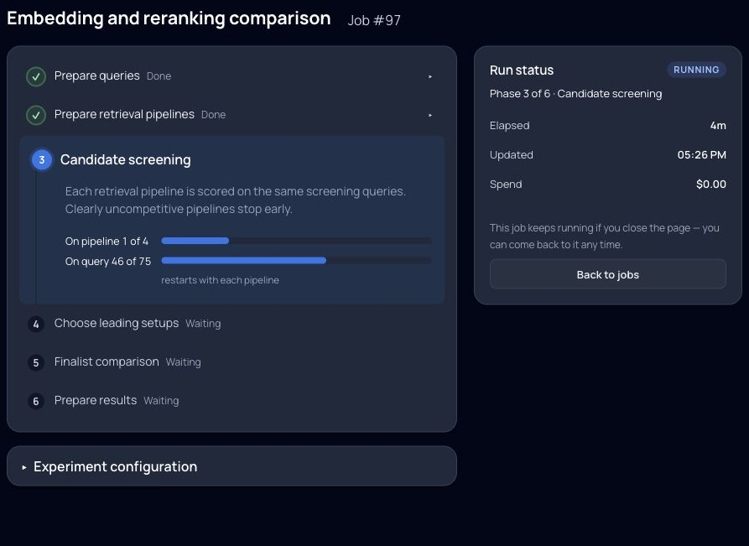749x546 pixels.
Task: Click the step 4 number badge
Action: pyautogui.click(x=36, y=324)
